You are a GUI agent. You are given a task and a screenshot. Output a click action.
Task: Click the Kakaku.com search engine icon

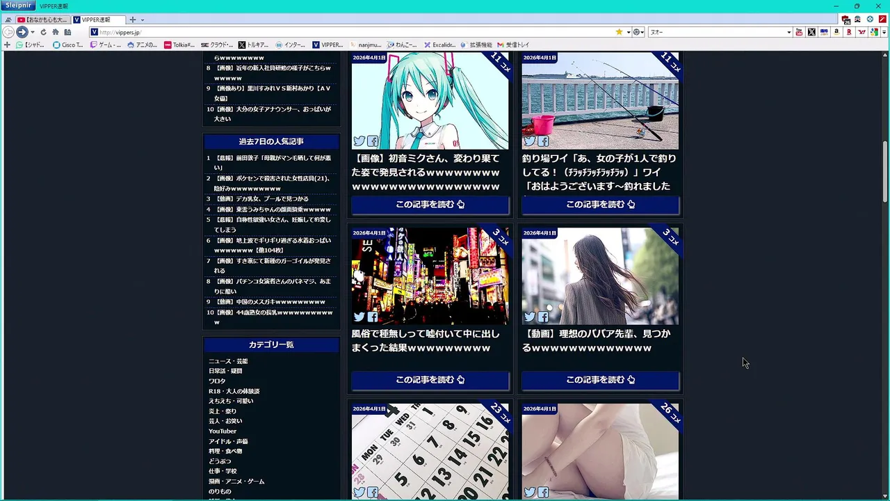click(824, 32)
